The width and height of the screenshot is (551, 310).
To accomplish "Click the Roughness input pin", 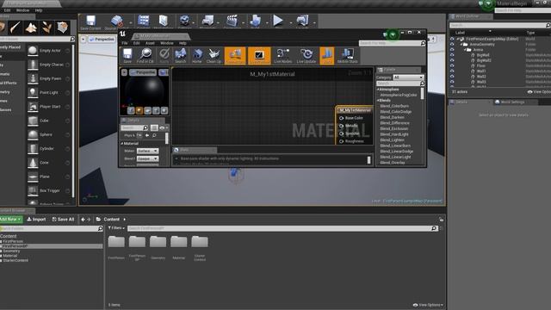I will (x=341, y=141).
